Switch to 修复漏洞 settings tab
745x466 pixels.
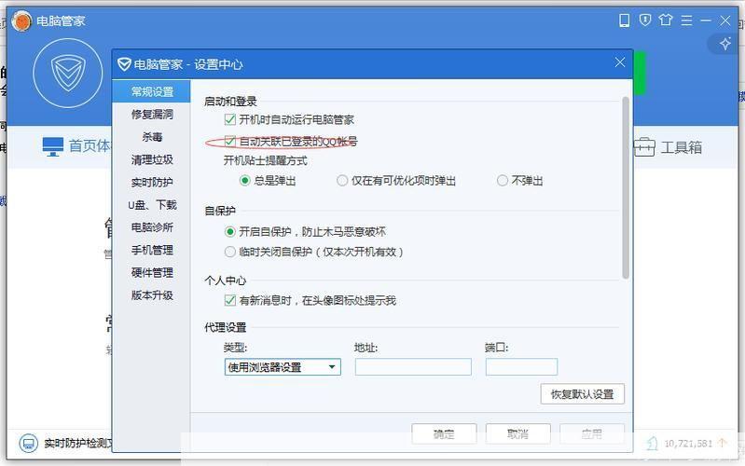click(x=152, y=115)
